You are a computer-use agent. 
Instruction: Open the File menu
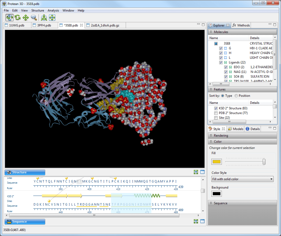point(6,10)
